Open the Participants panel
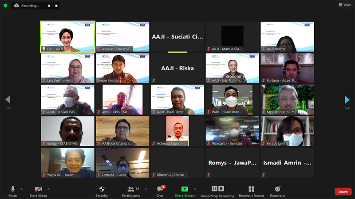The width and height of the screenshot is (355, 199). tap(131, 191)
